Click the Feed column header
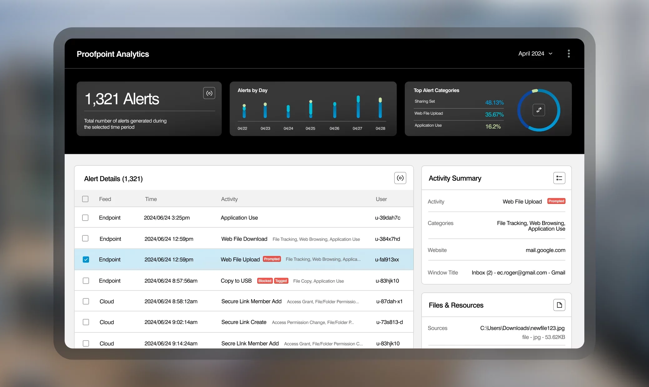 (x=105, y=199)
